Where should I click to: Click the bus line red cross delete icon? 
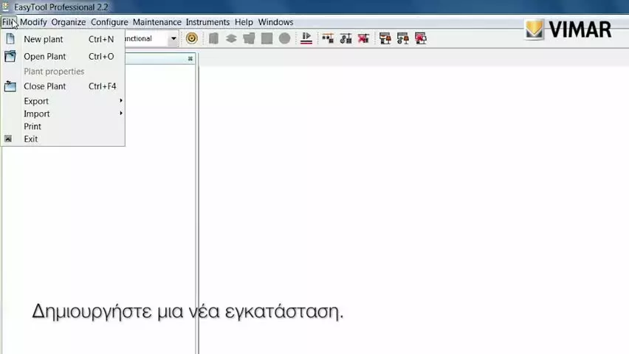pyautogui.click(x=363, y=38)
